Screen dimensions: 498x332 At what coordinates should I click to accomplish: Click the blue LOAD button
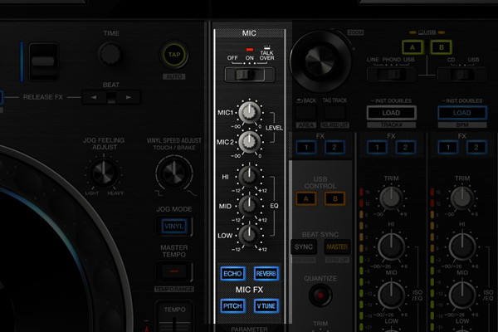pos(462,113)
